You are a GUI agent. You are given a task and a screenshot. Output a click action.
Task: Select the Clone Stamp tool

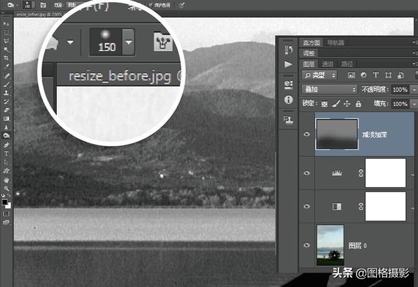(x=6, y=93)
